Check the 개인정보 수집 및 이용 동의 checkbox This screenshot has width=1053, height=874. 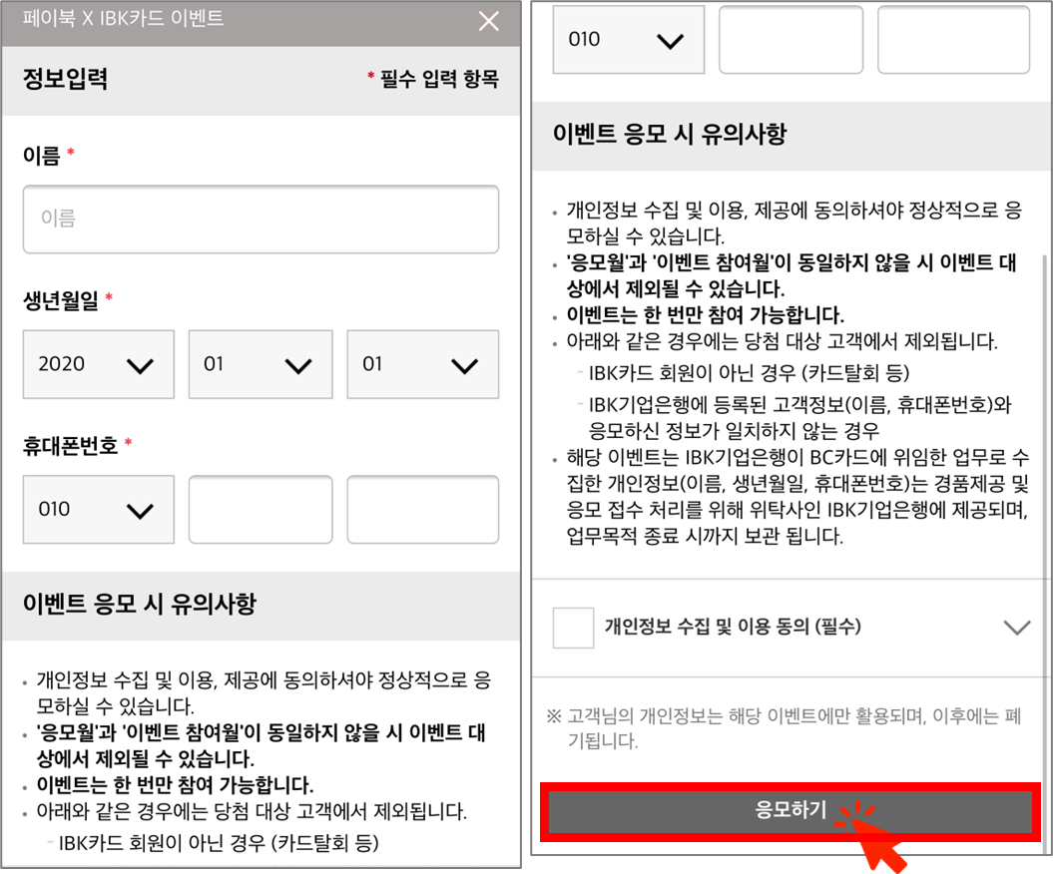click(573, 628)
